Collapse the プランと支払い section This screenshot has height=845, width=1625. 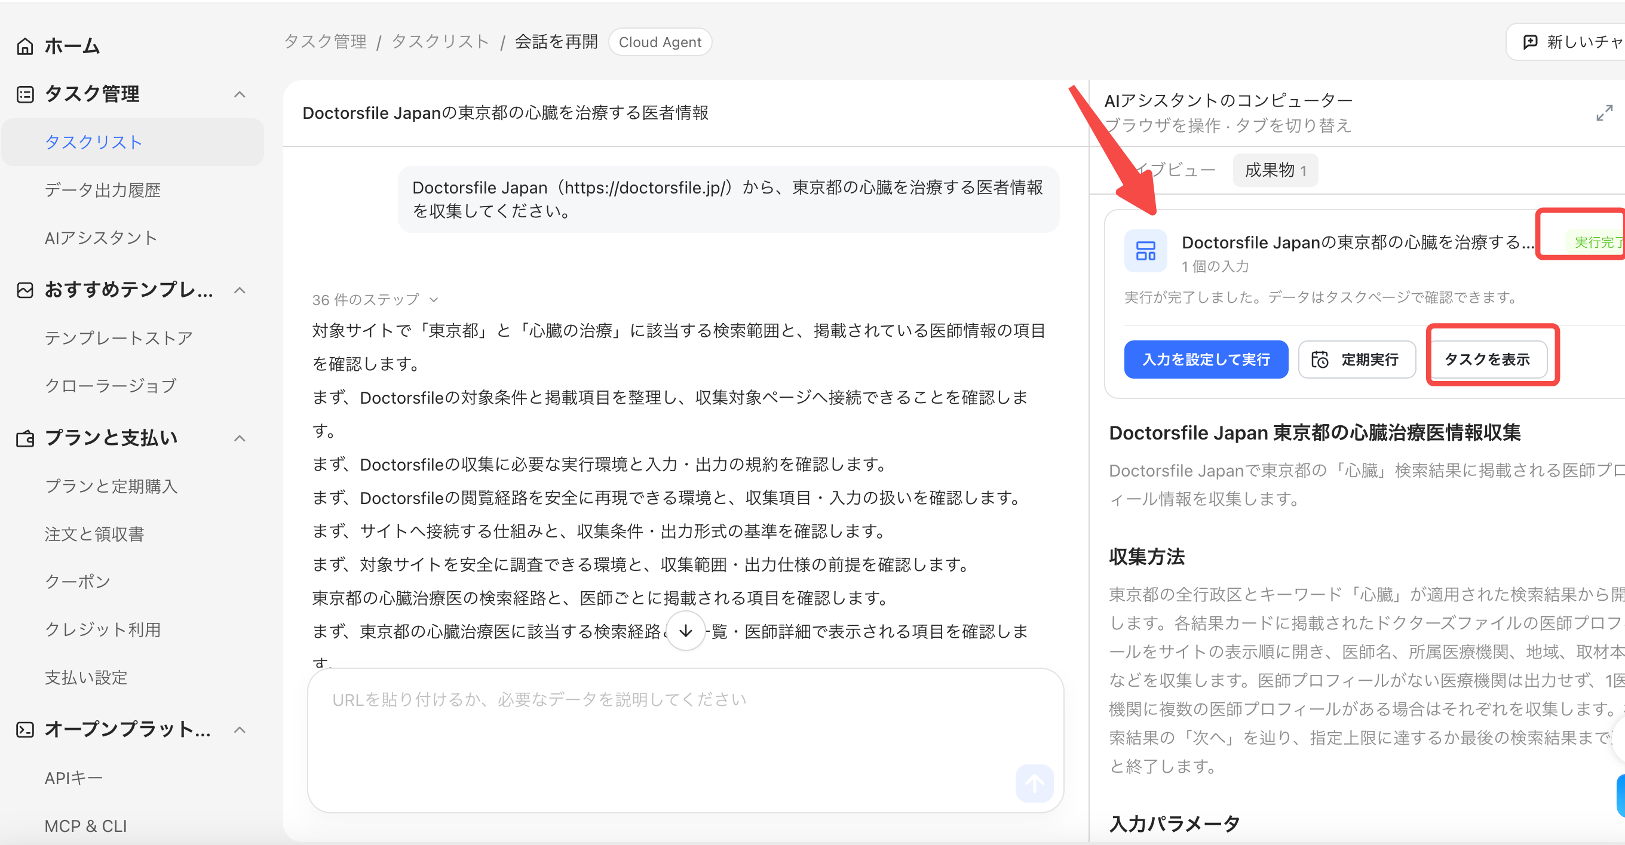(x=240, y=438)
